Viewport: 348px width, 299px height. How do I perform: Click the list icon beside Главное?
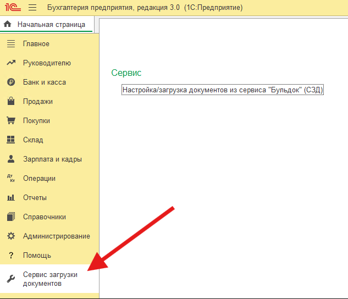[x=11, y=44]
